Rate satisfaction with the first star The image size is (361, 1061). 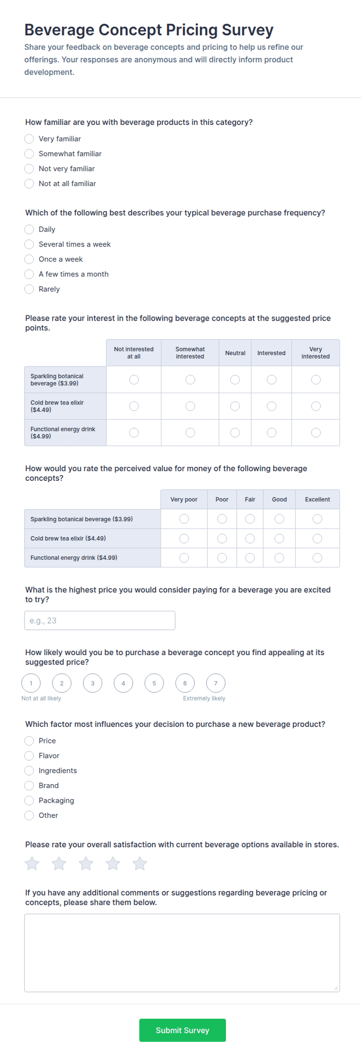(x=32, y=863)
